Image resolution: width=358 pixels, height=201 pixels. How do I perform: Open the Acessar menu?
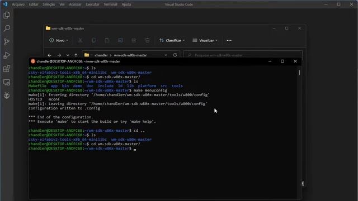pos(75,4)
